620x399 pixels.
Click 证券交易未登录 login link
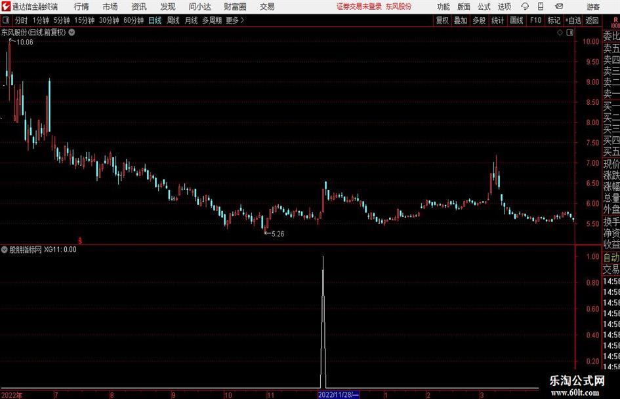pyautogui.click(x=359, y=7)
